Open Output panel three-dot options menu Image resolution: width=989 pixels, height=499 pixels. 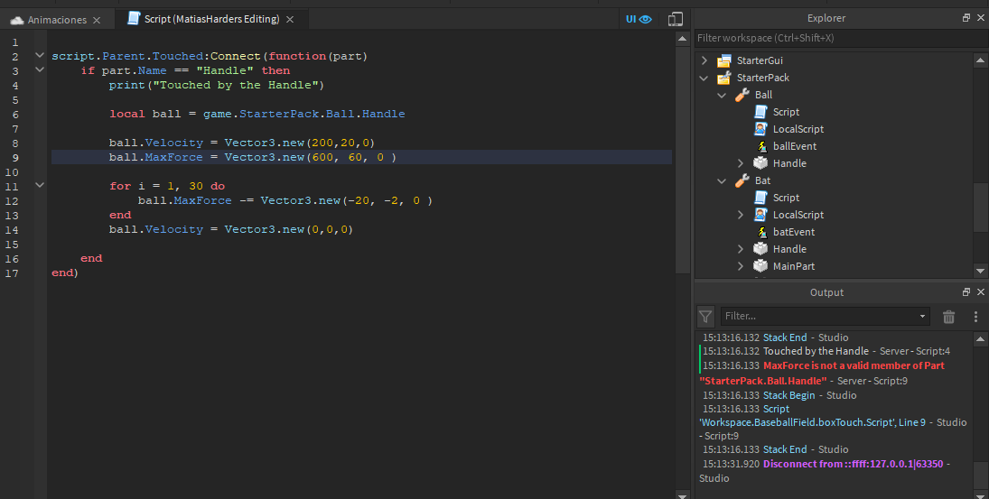coord(975,317)
